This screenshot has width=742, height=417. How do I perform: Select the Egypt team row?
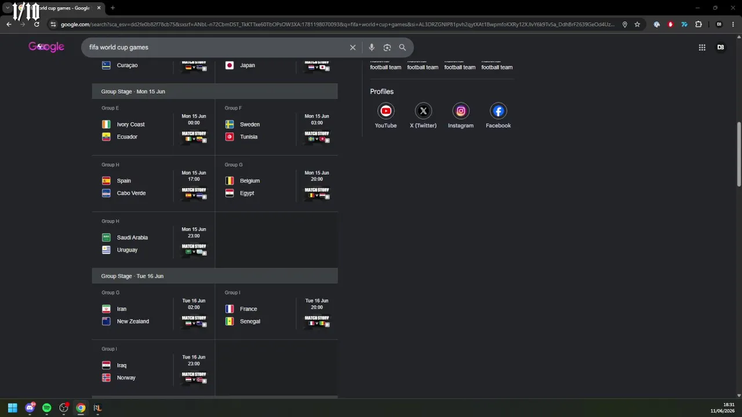260,193
